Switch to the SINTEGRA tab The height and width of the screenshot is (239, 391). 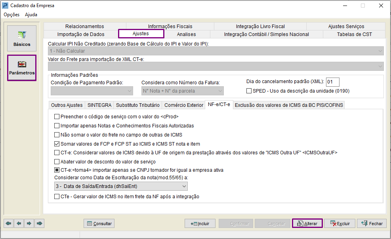pyautogui.click(x=99, y=105)
